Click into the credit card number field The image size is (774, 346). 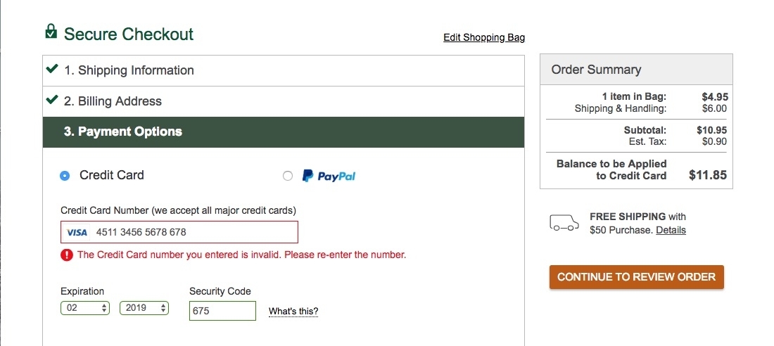coord(193,232)
